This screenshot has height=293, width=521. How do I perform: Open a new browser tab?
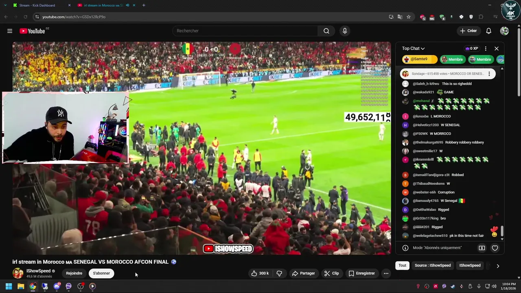(144, 5)
